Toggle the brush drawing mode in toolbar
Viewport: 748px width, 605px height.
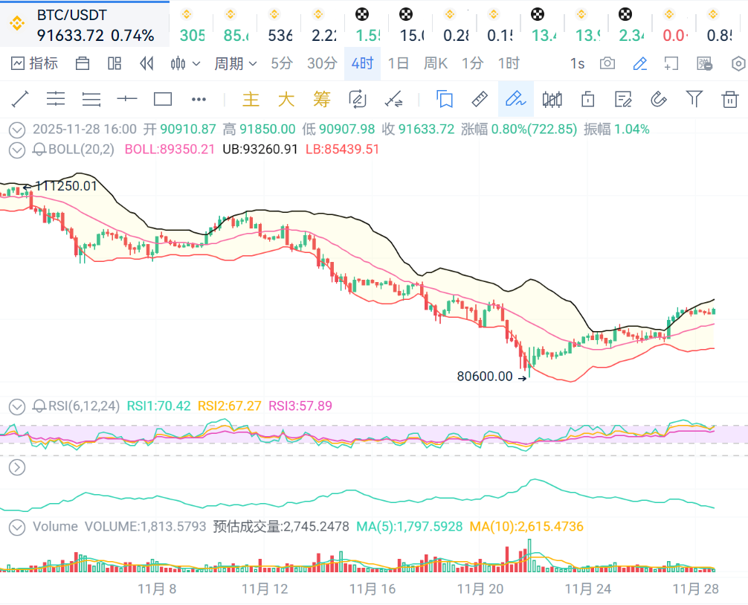[515, 99]
